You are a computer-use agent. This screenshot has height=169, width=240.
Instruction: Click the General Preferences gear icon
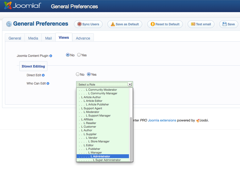point(9,24)
